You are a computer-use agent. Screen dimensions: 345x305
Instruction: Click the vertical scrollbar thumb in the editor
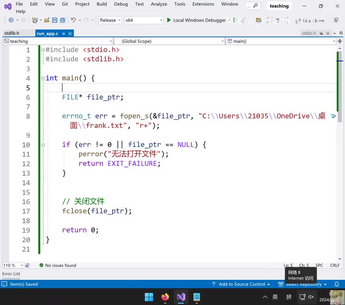click(340, 87)
